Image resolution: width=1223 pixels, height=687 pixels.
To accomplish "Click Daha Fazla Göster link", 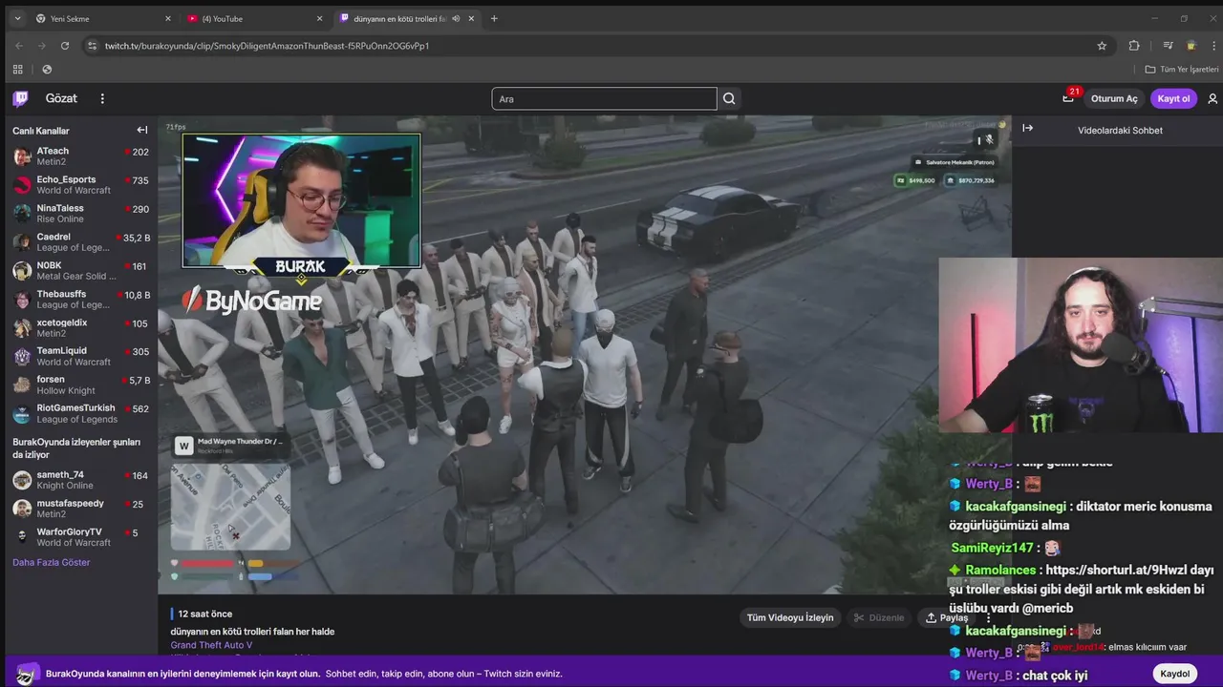I will pos(51,562).
